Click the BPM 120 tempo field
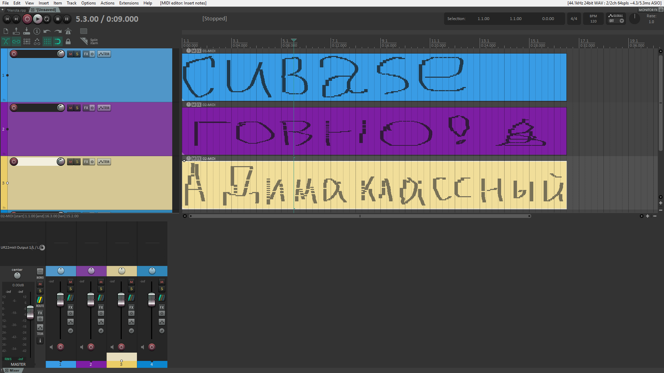The height and width of the screenshot is (373, 664). (593, 19)
